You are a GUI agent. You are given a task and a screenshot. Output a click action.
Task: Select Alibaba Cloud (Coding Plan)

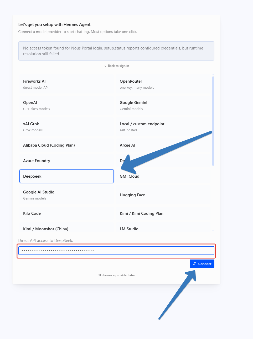[x=66, y=145]
